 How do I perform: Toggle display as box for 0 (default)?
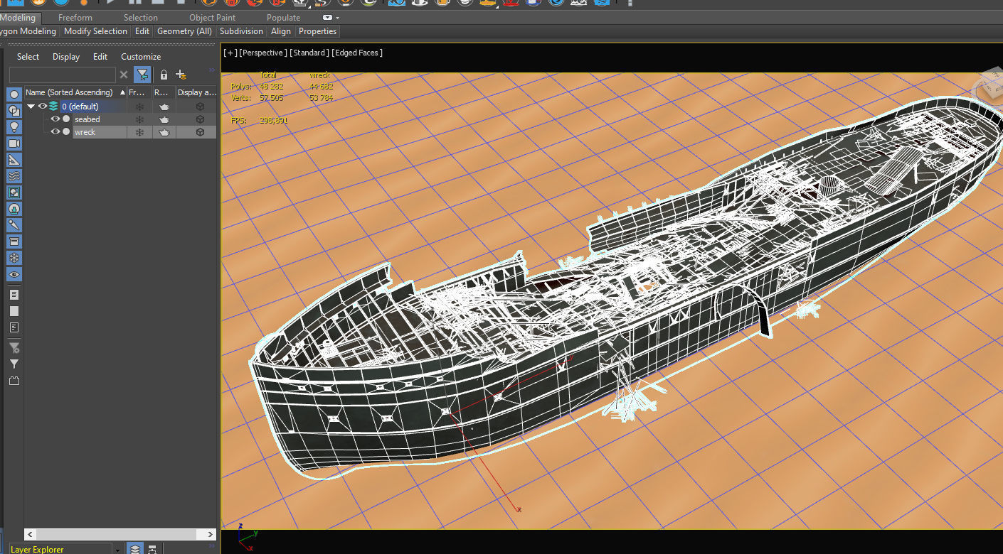(x=201, y=107)
